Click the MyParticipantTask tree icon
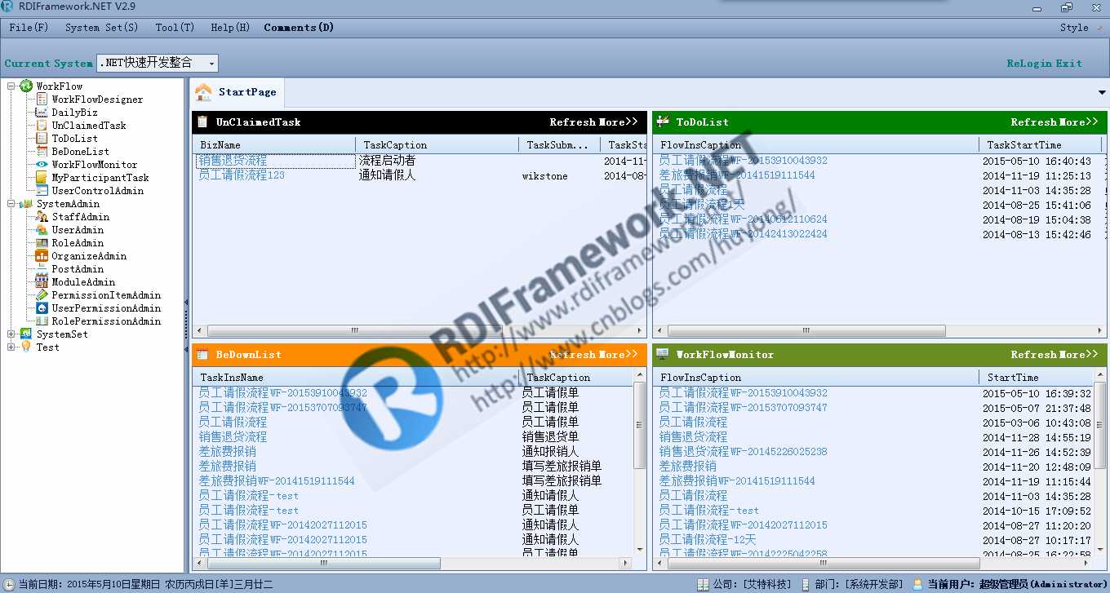The width and height of the screenshot is (1110, 593). point(42,178)
